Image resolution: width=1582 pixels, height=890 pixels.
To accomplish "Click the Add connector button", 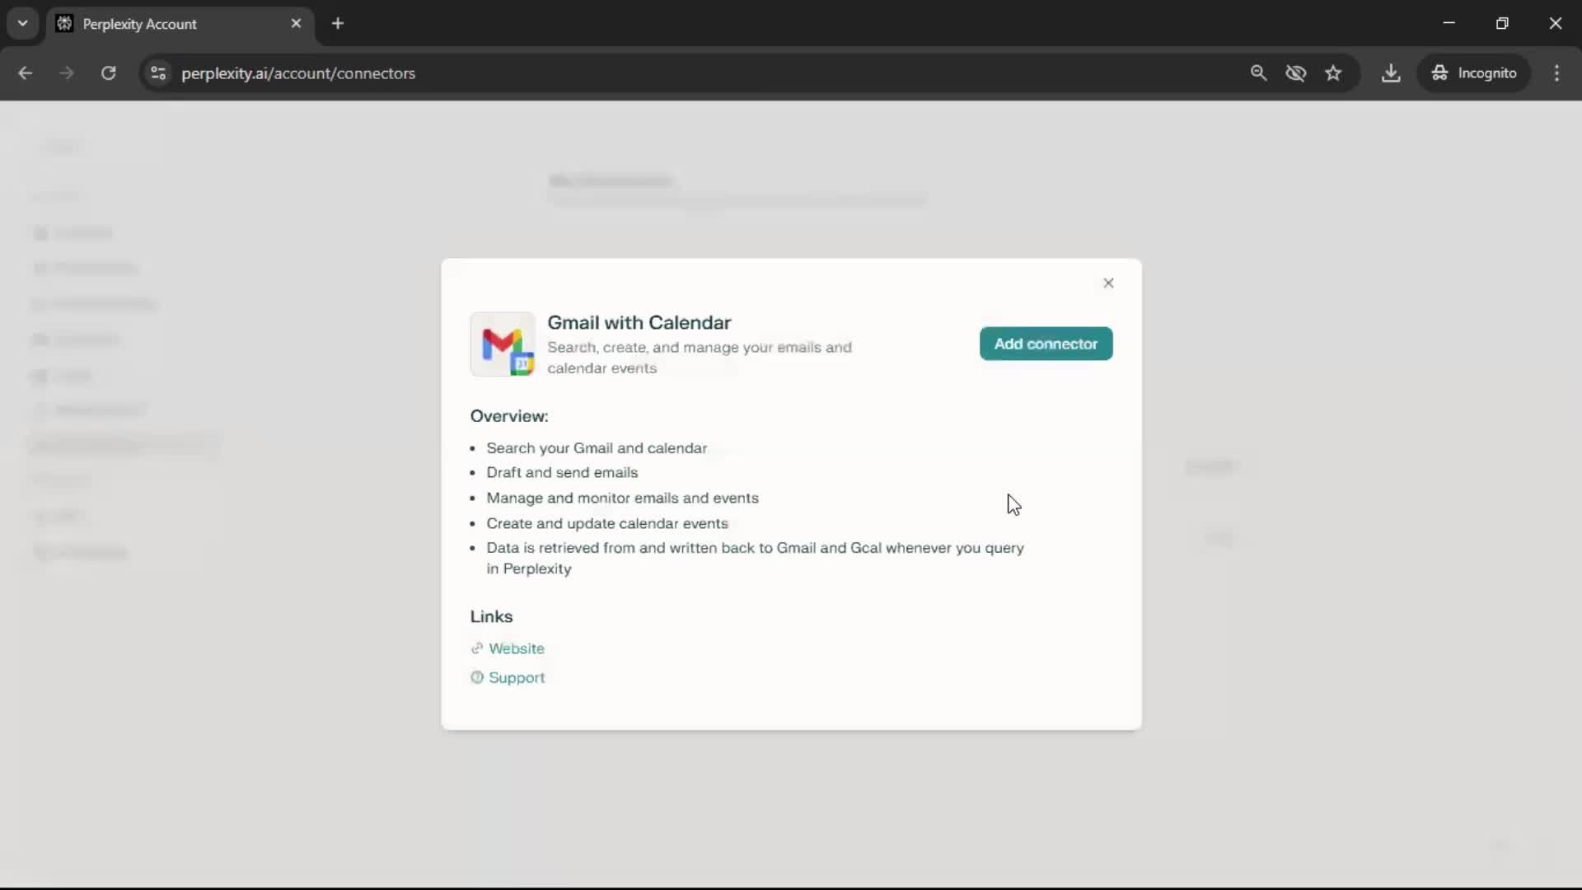I will (1046, 344).
